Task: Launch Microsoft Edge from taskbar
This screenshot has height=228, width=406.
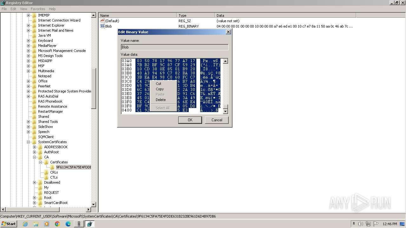Action: pyautogui.click(x=68, y=224)
